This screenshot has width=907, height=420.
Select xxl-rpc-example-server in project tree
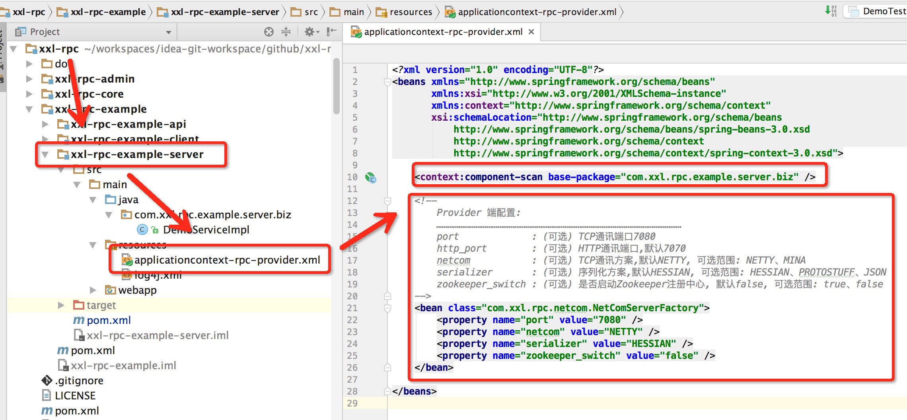(137, 154)
